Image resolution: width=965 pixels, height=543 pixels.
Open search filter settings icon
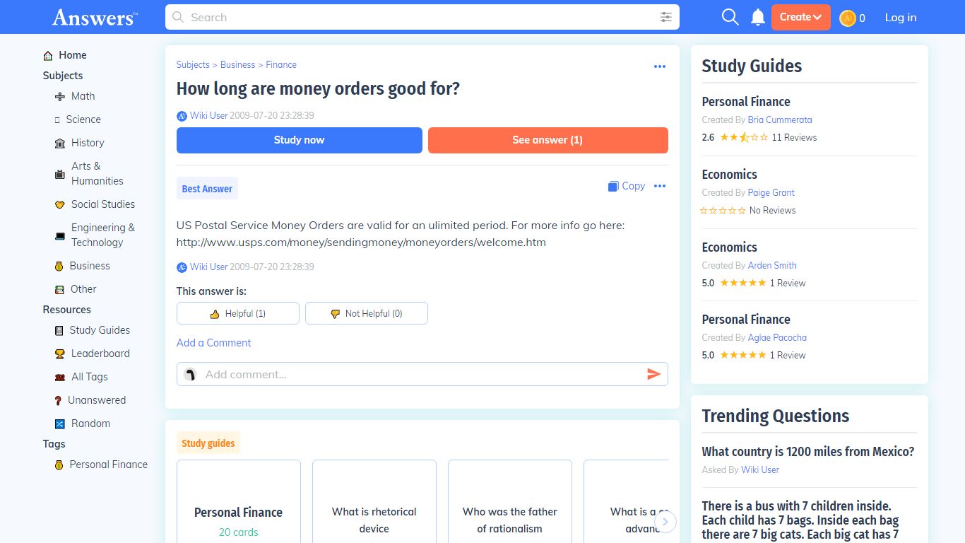point(665,17)
